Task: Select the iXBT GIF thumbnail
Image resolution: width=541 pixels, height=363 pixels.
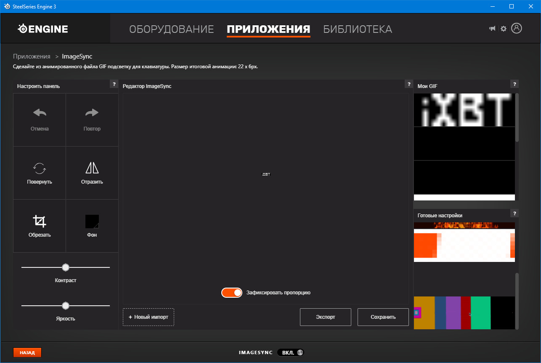Action: (464, 110)
